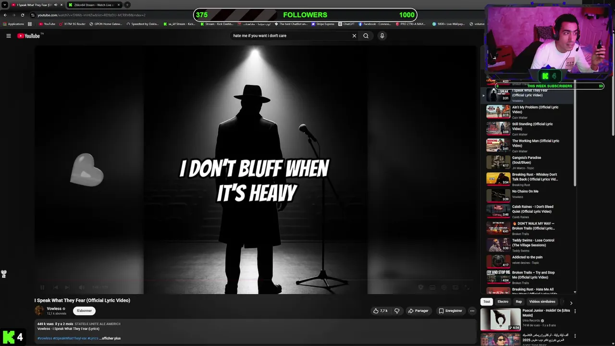Screen dimensions: 615x346
Task: Mute tab via speaker icon on tab
Action: (56, 5)
